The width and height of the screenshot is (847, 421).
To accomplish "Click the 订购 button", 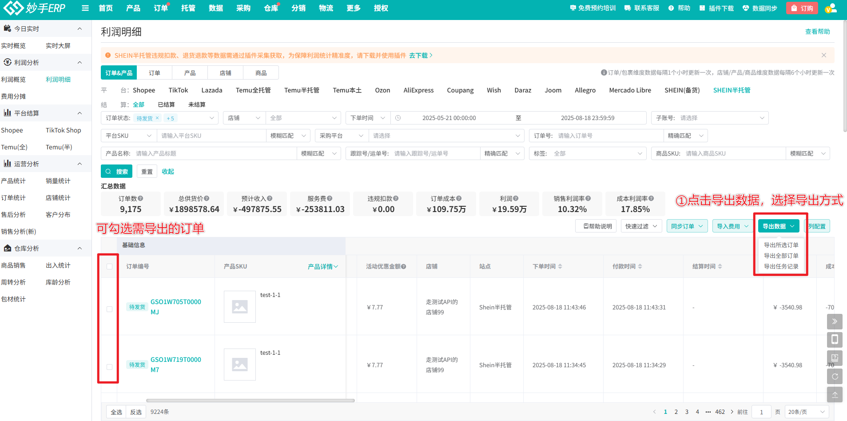I will click(802, 8).
